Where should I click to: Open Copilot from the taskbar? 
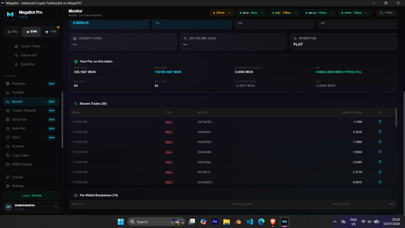pos(203,222)
